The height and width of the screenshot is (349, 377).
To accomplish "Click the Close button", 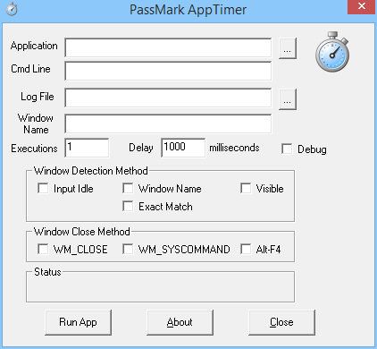I will (x=281, y=322).
